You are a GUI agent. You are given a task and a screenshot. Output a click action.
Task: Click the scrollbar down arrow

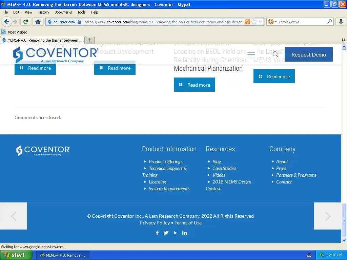(344, 240)
